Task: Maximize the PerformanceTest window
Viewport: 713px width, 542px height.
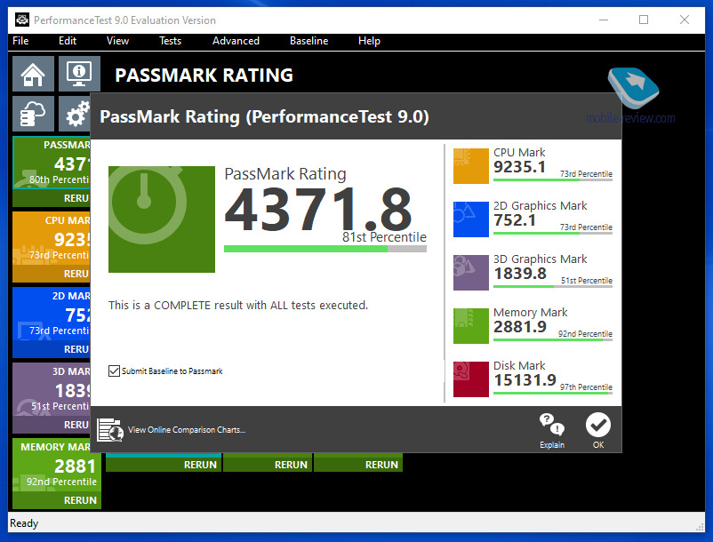Action: coord(644,20)
